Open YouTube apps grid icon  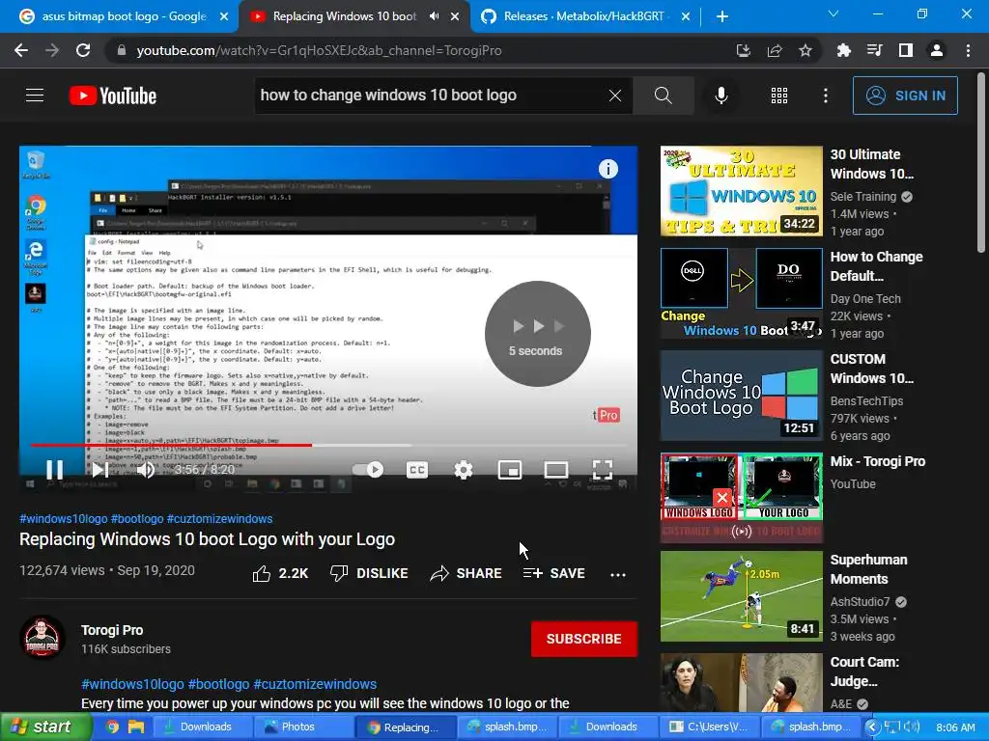click(779, 96)
